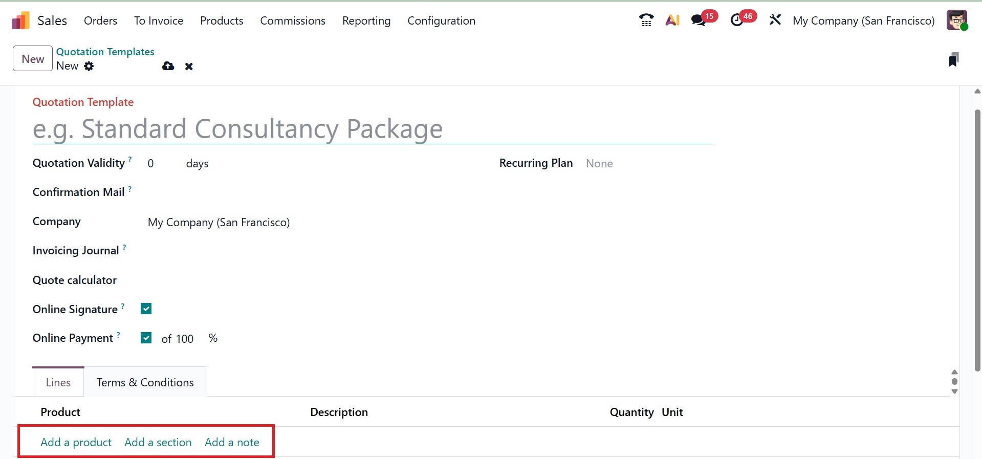Open the Reporting menu

point(366,21)
